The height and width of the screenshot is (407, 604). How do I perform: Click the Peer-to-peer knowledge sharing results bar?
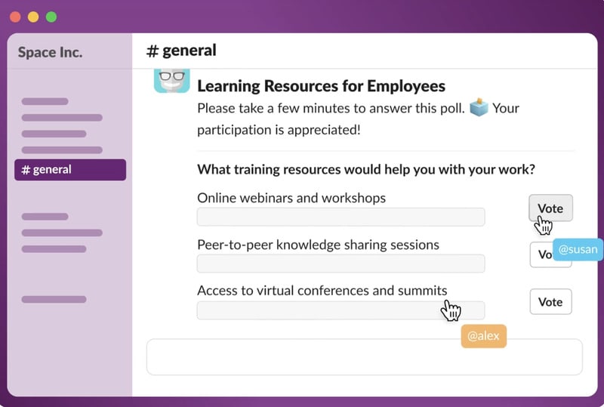[341, 264]
